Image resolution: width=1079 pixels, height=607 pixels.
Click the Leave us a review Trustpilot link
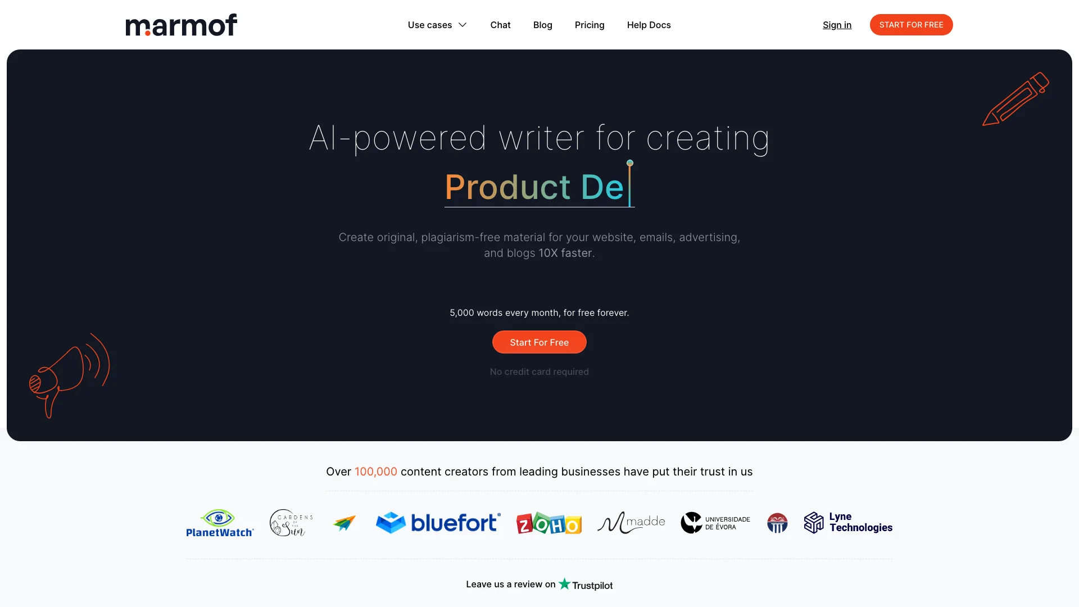pos(539,584)
